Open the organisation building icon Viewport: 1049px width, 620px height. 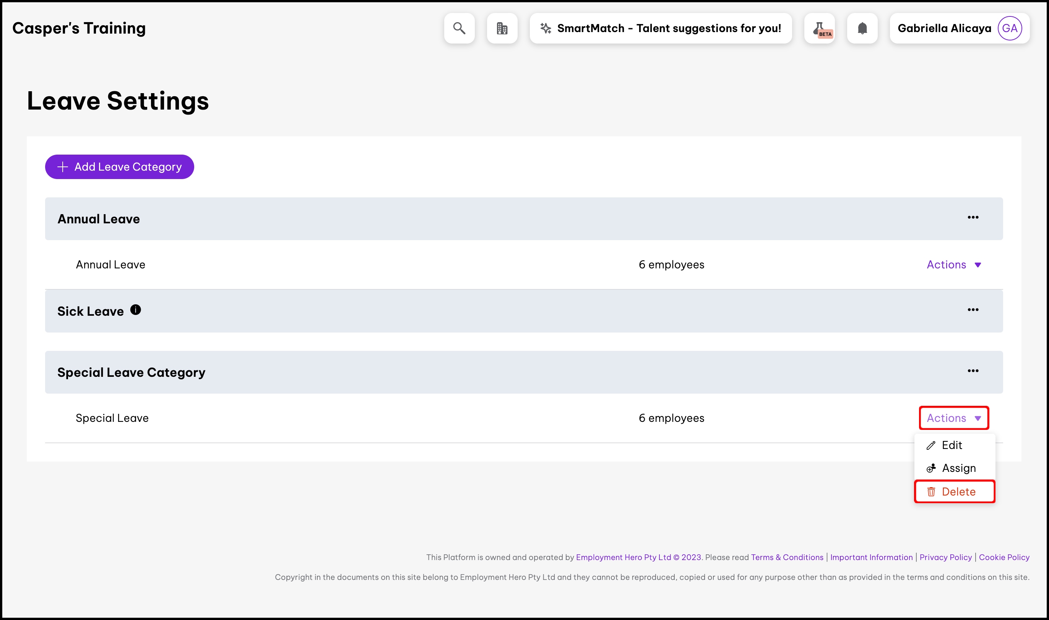[x=502, y=28]
